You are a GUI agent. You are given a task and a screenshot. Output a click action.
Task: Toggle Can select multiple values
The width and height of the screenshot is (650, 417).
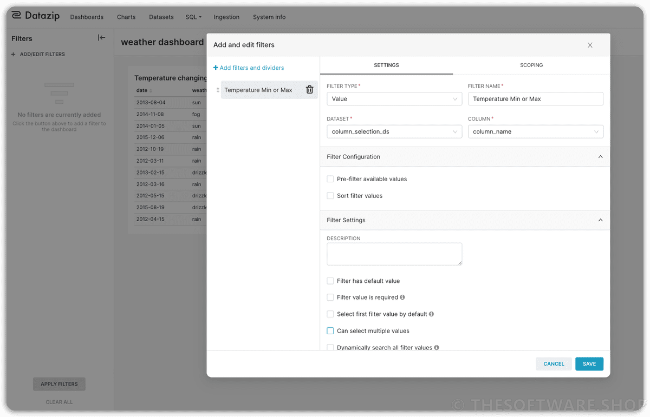coord(330,331)
